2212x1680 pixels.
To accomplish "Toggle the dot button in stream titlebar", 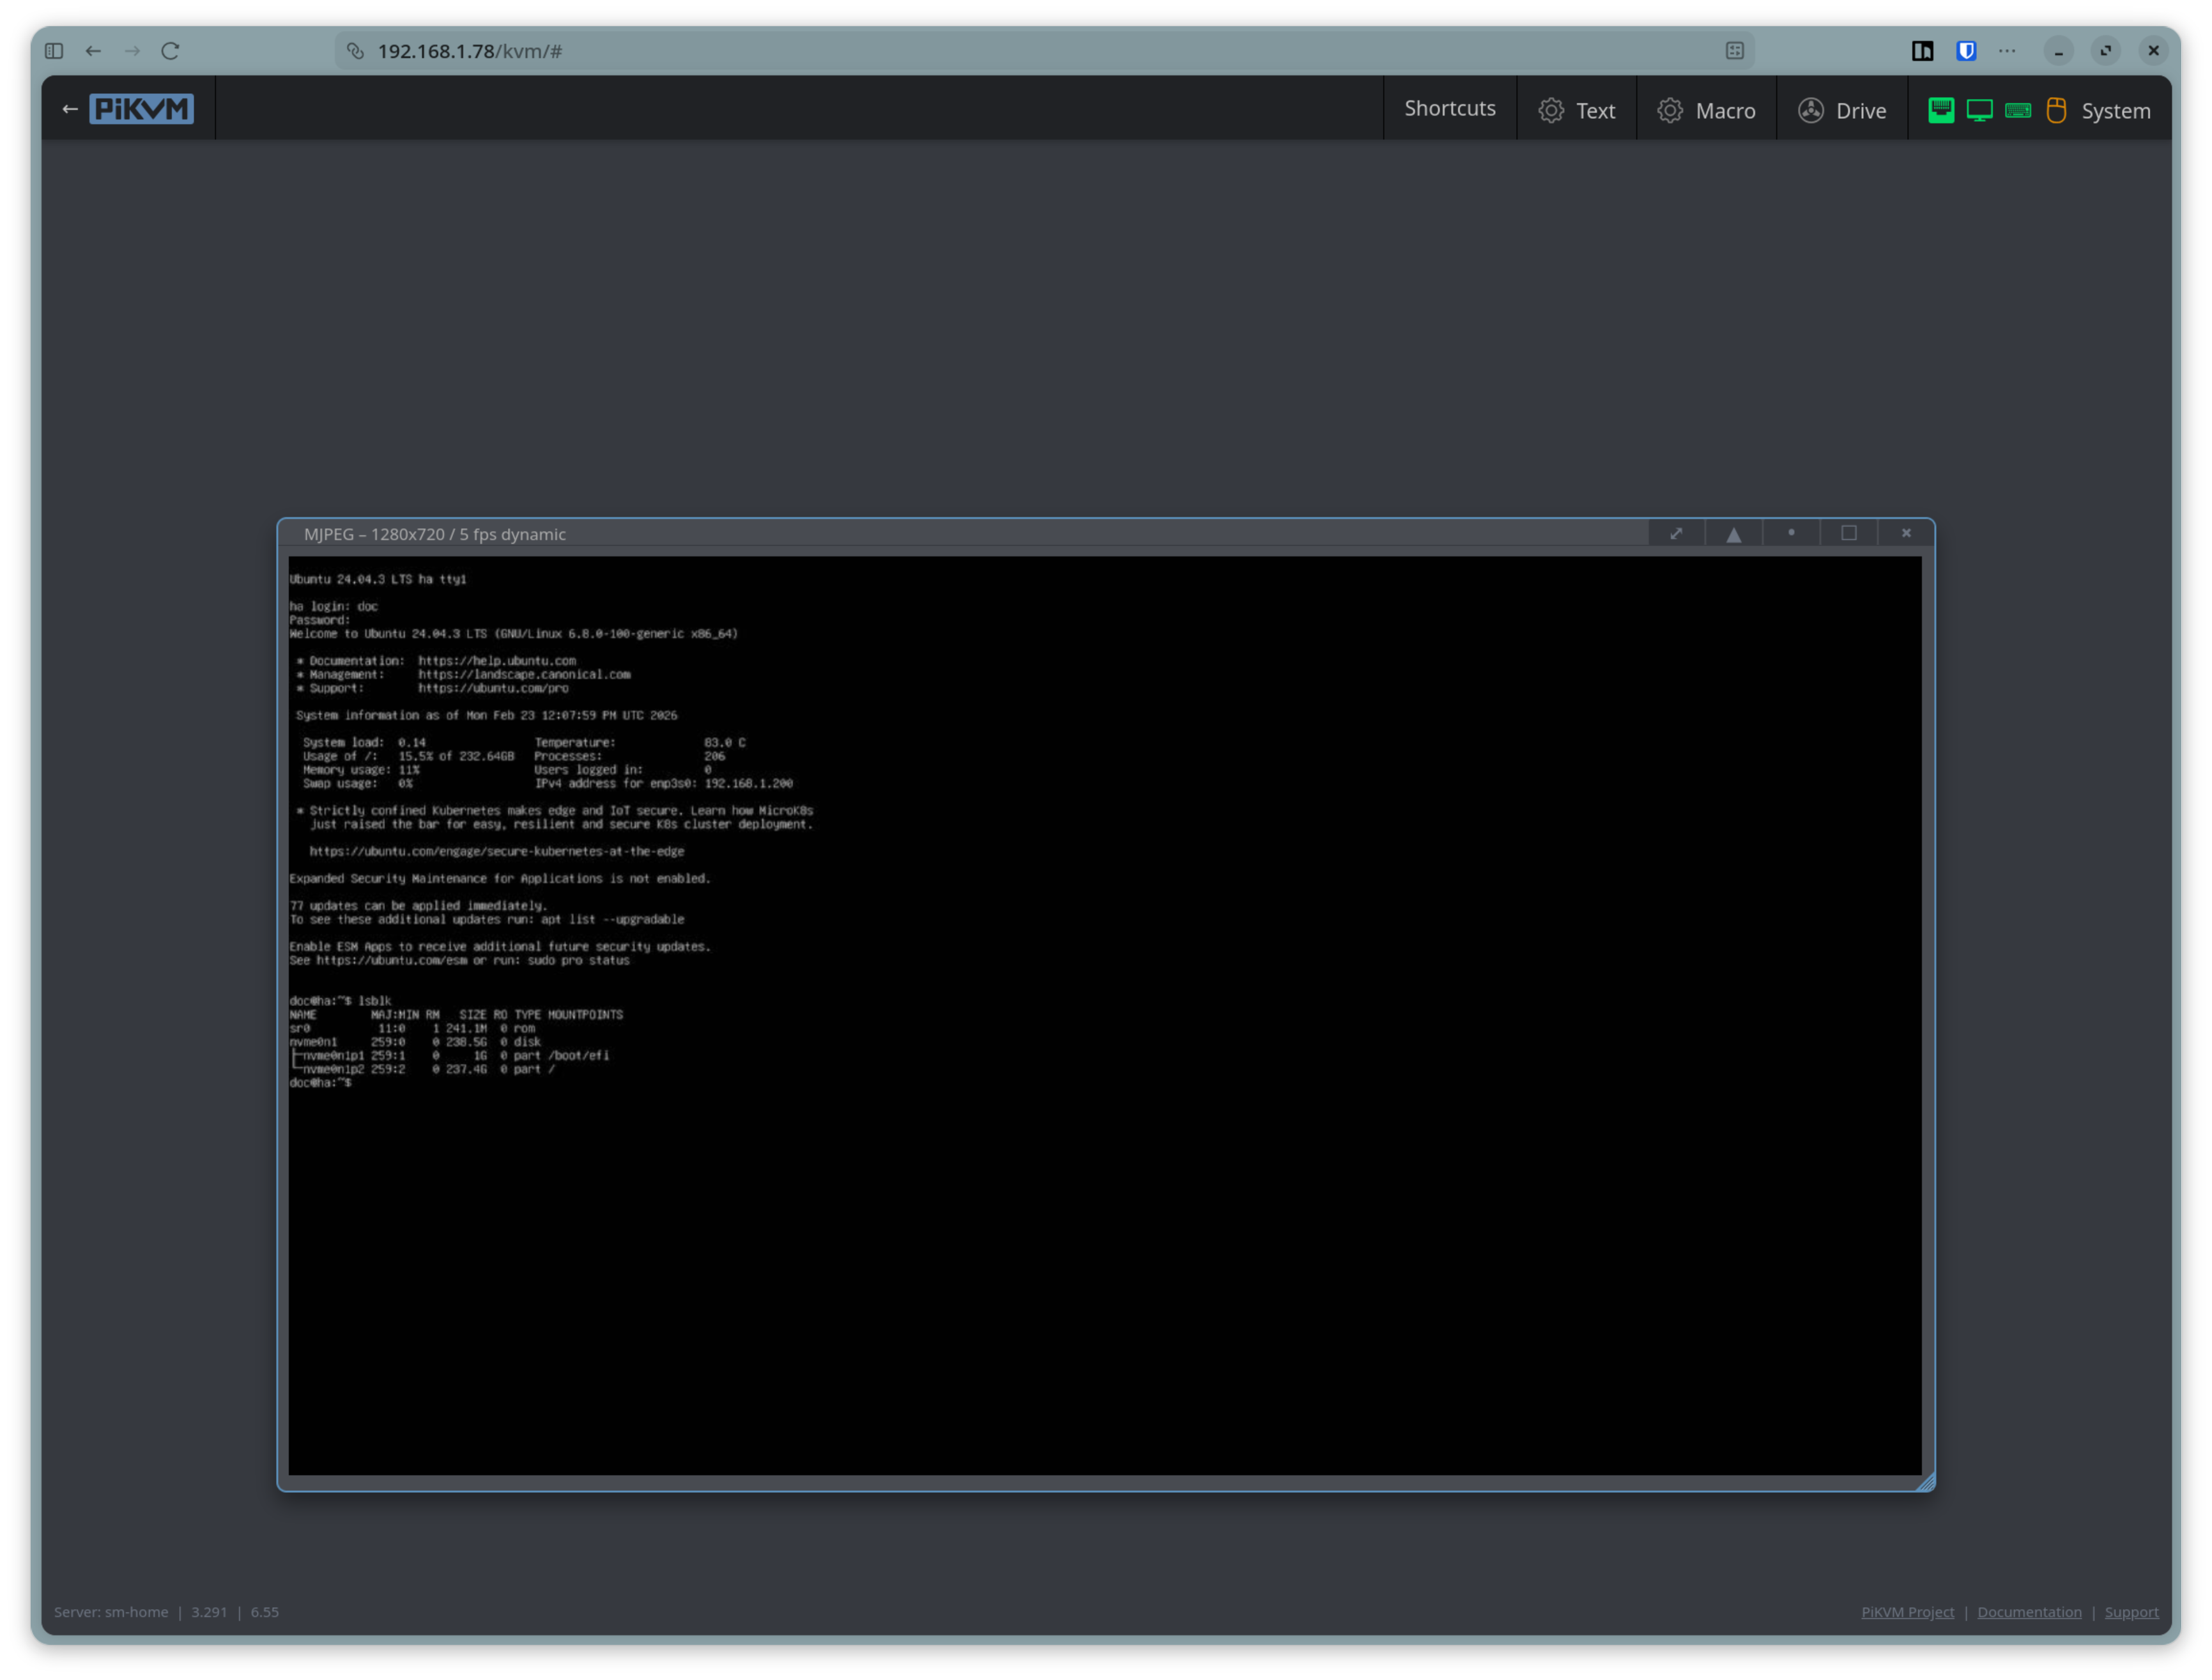I will coord(1791,533).
